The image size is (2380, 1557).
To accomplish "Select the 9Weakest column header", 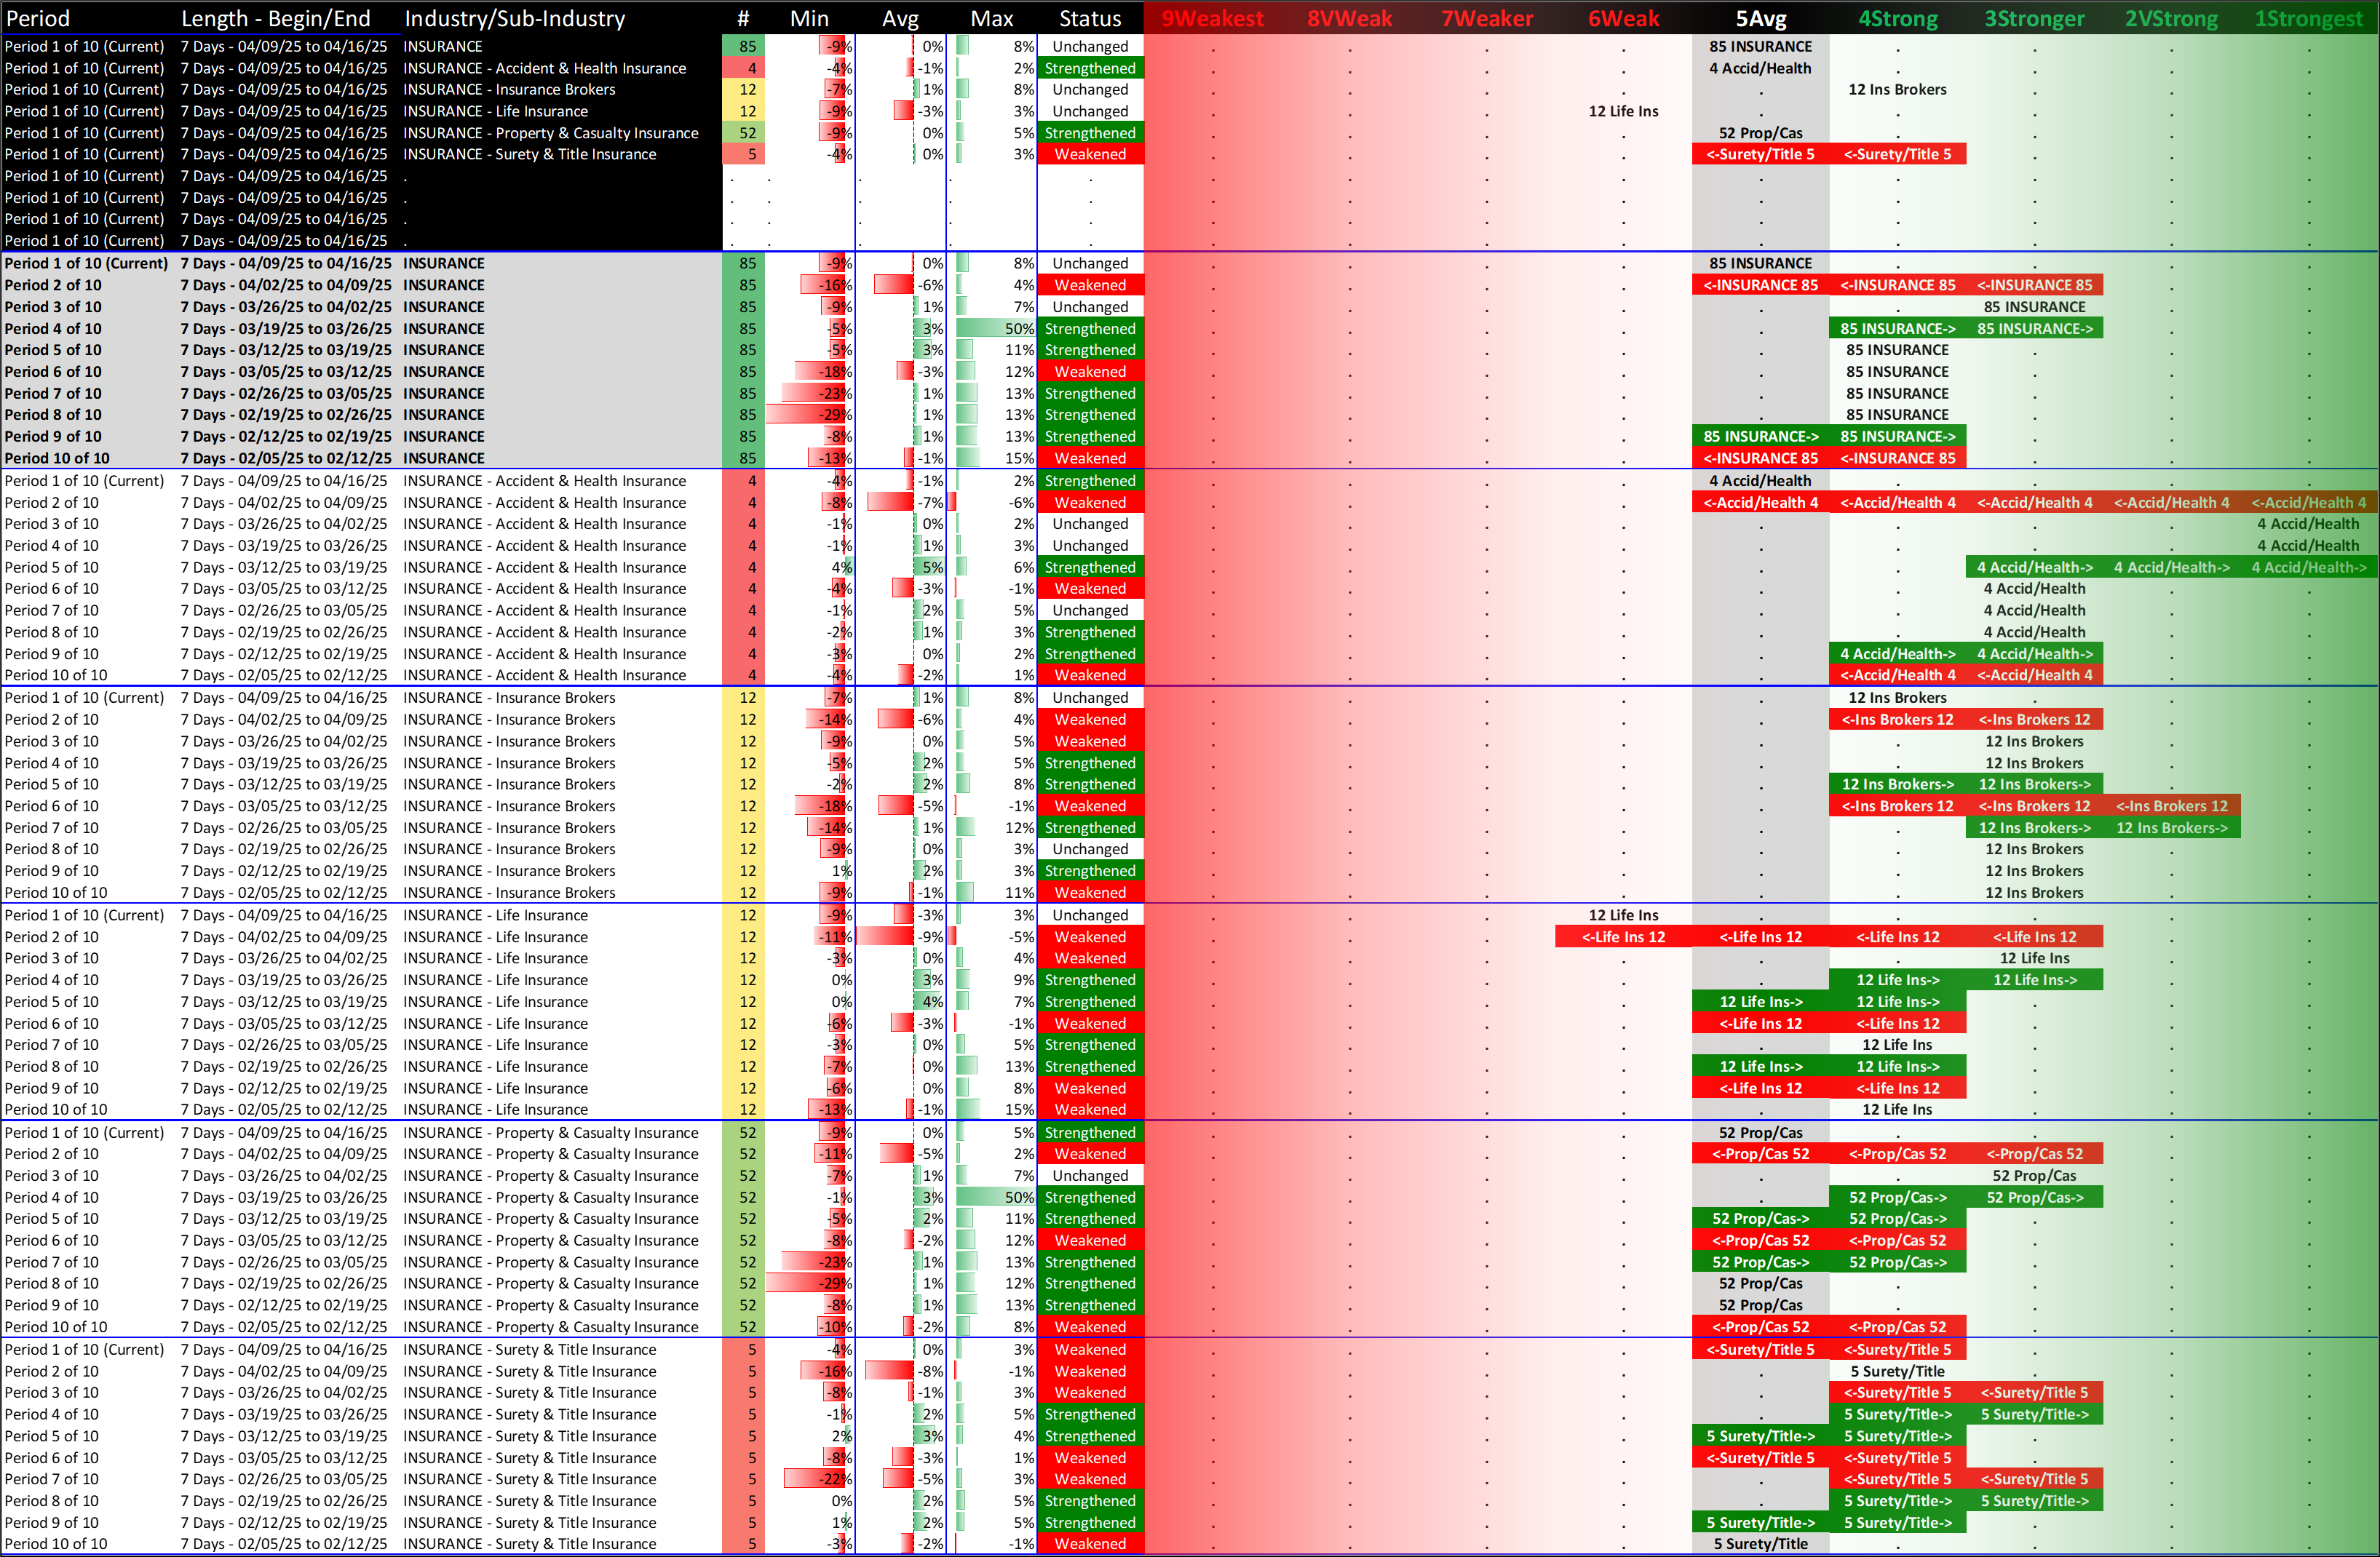I will pos(1212,18).
